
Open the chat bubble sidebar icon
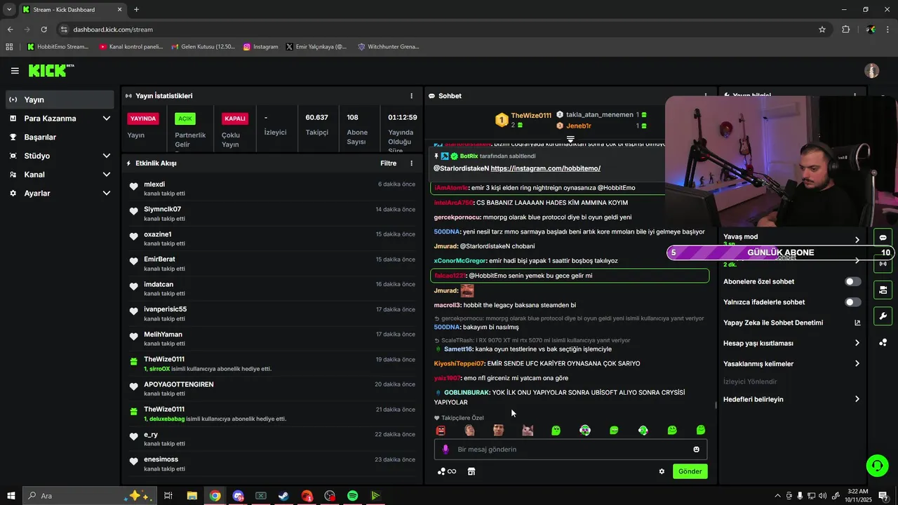883,237
